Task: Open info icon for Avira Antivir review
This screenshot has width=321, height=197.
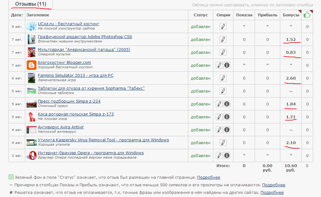Action: pos(227,130)
